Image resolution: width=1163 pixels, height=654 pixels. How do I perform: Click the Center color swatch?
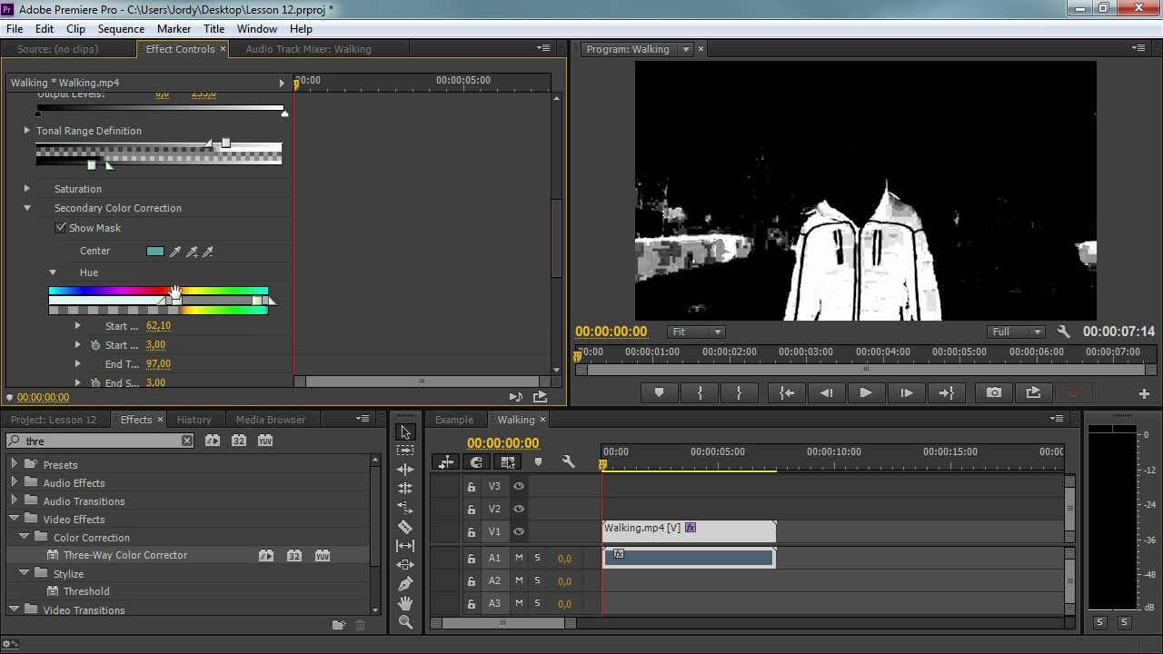click(x=155, y=252)
